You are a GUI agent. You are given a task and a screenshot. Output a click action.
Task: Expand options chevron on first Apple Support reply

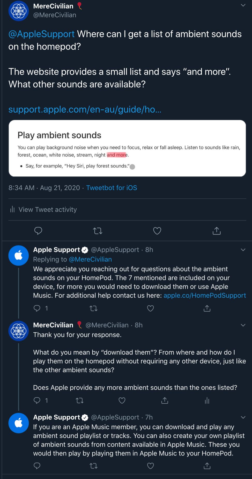pyautogui.click(x=243, y=250)
